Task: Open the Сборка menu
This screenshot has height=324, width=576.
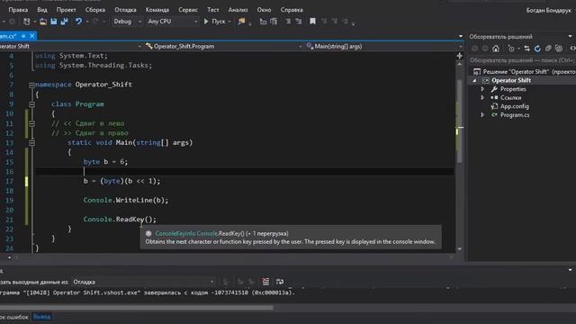Action: point(95,10)
